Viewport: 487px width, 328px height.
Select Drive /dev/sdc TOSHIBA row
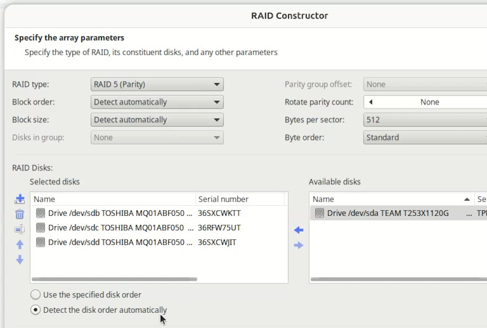(x=159, y=228)
